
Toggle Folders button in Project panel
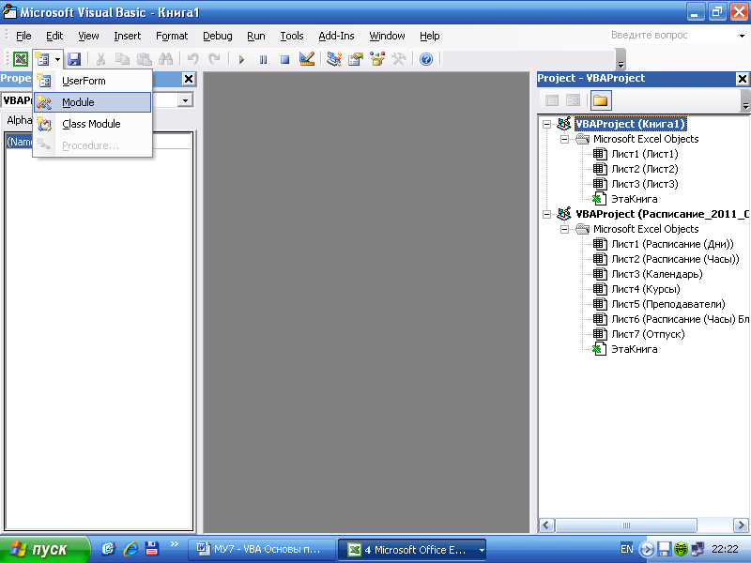point(600,100)
